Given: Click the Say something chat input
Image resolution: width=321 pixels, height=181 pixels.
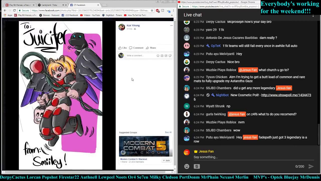Looking at the screenshot, I should tap(254, 157).
